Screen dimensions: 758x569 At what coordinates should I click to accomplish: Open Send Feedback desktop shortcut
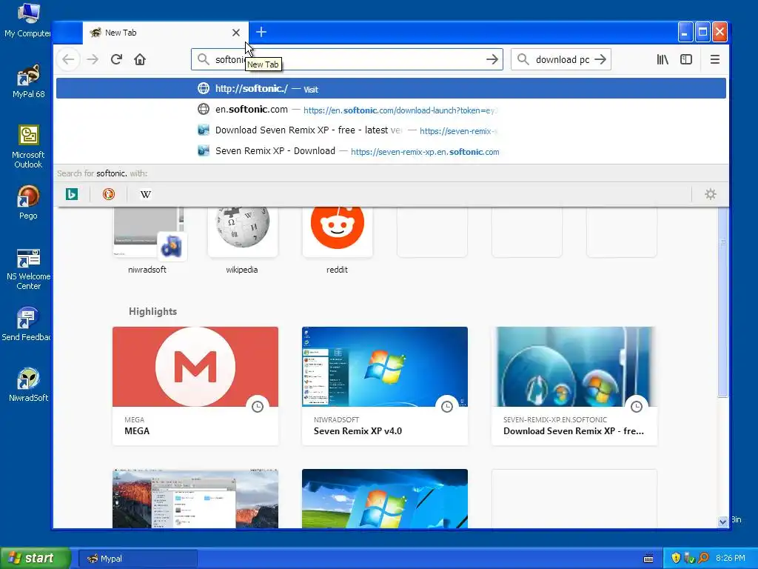point(27,325)
